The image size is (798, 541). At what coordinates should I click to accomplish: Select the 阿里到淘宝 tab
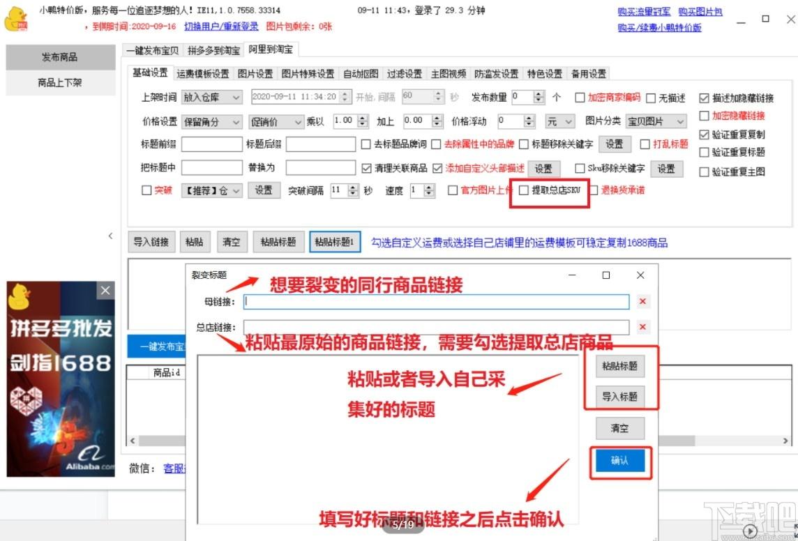click(x=271, y=49)
